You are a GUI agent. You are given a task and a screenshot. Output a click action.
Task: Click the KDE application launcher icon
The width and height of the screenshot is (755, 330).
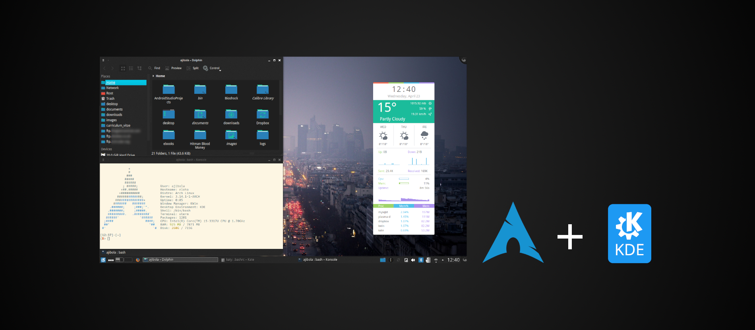[103, 260]
